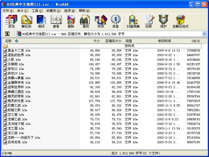Expand the address bar dropdown arrow

[x=204, y=34]
